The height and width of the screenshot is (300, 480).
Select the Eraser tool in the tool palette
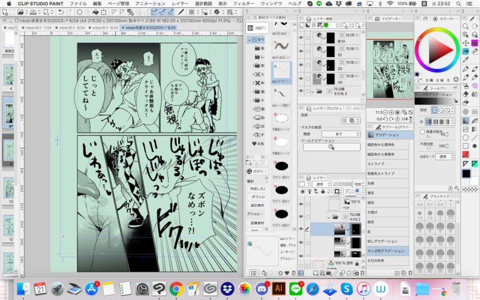tap(466, 94)
